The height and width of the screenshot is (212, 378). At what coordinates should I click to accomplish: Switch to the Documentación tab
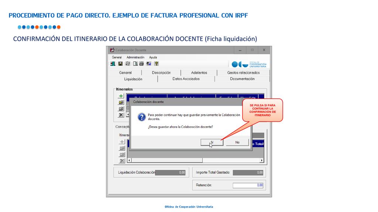click(x=242, y=79)
